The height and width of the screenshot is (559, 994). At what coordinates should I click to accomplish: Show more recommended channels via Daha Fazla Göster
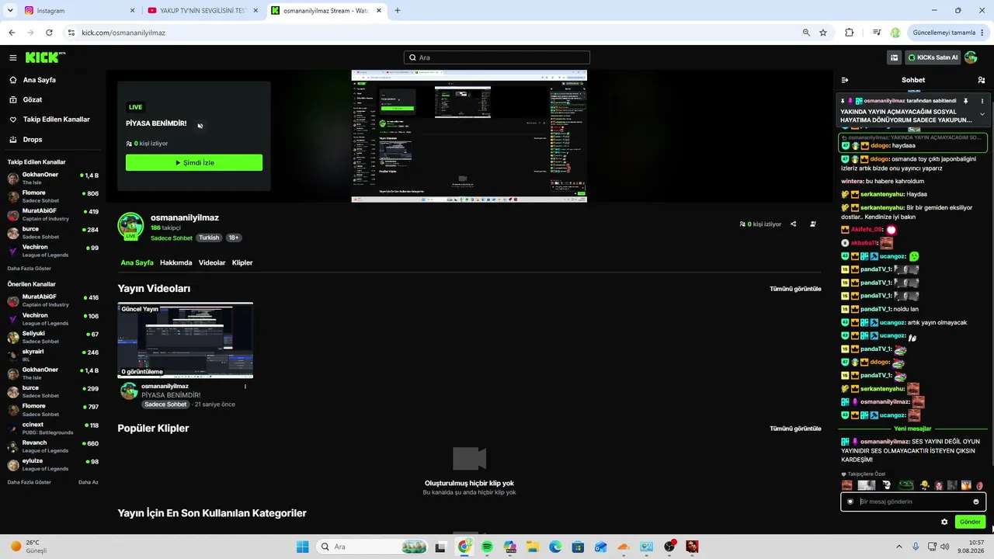tap(30, 482)
